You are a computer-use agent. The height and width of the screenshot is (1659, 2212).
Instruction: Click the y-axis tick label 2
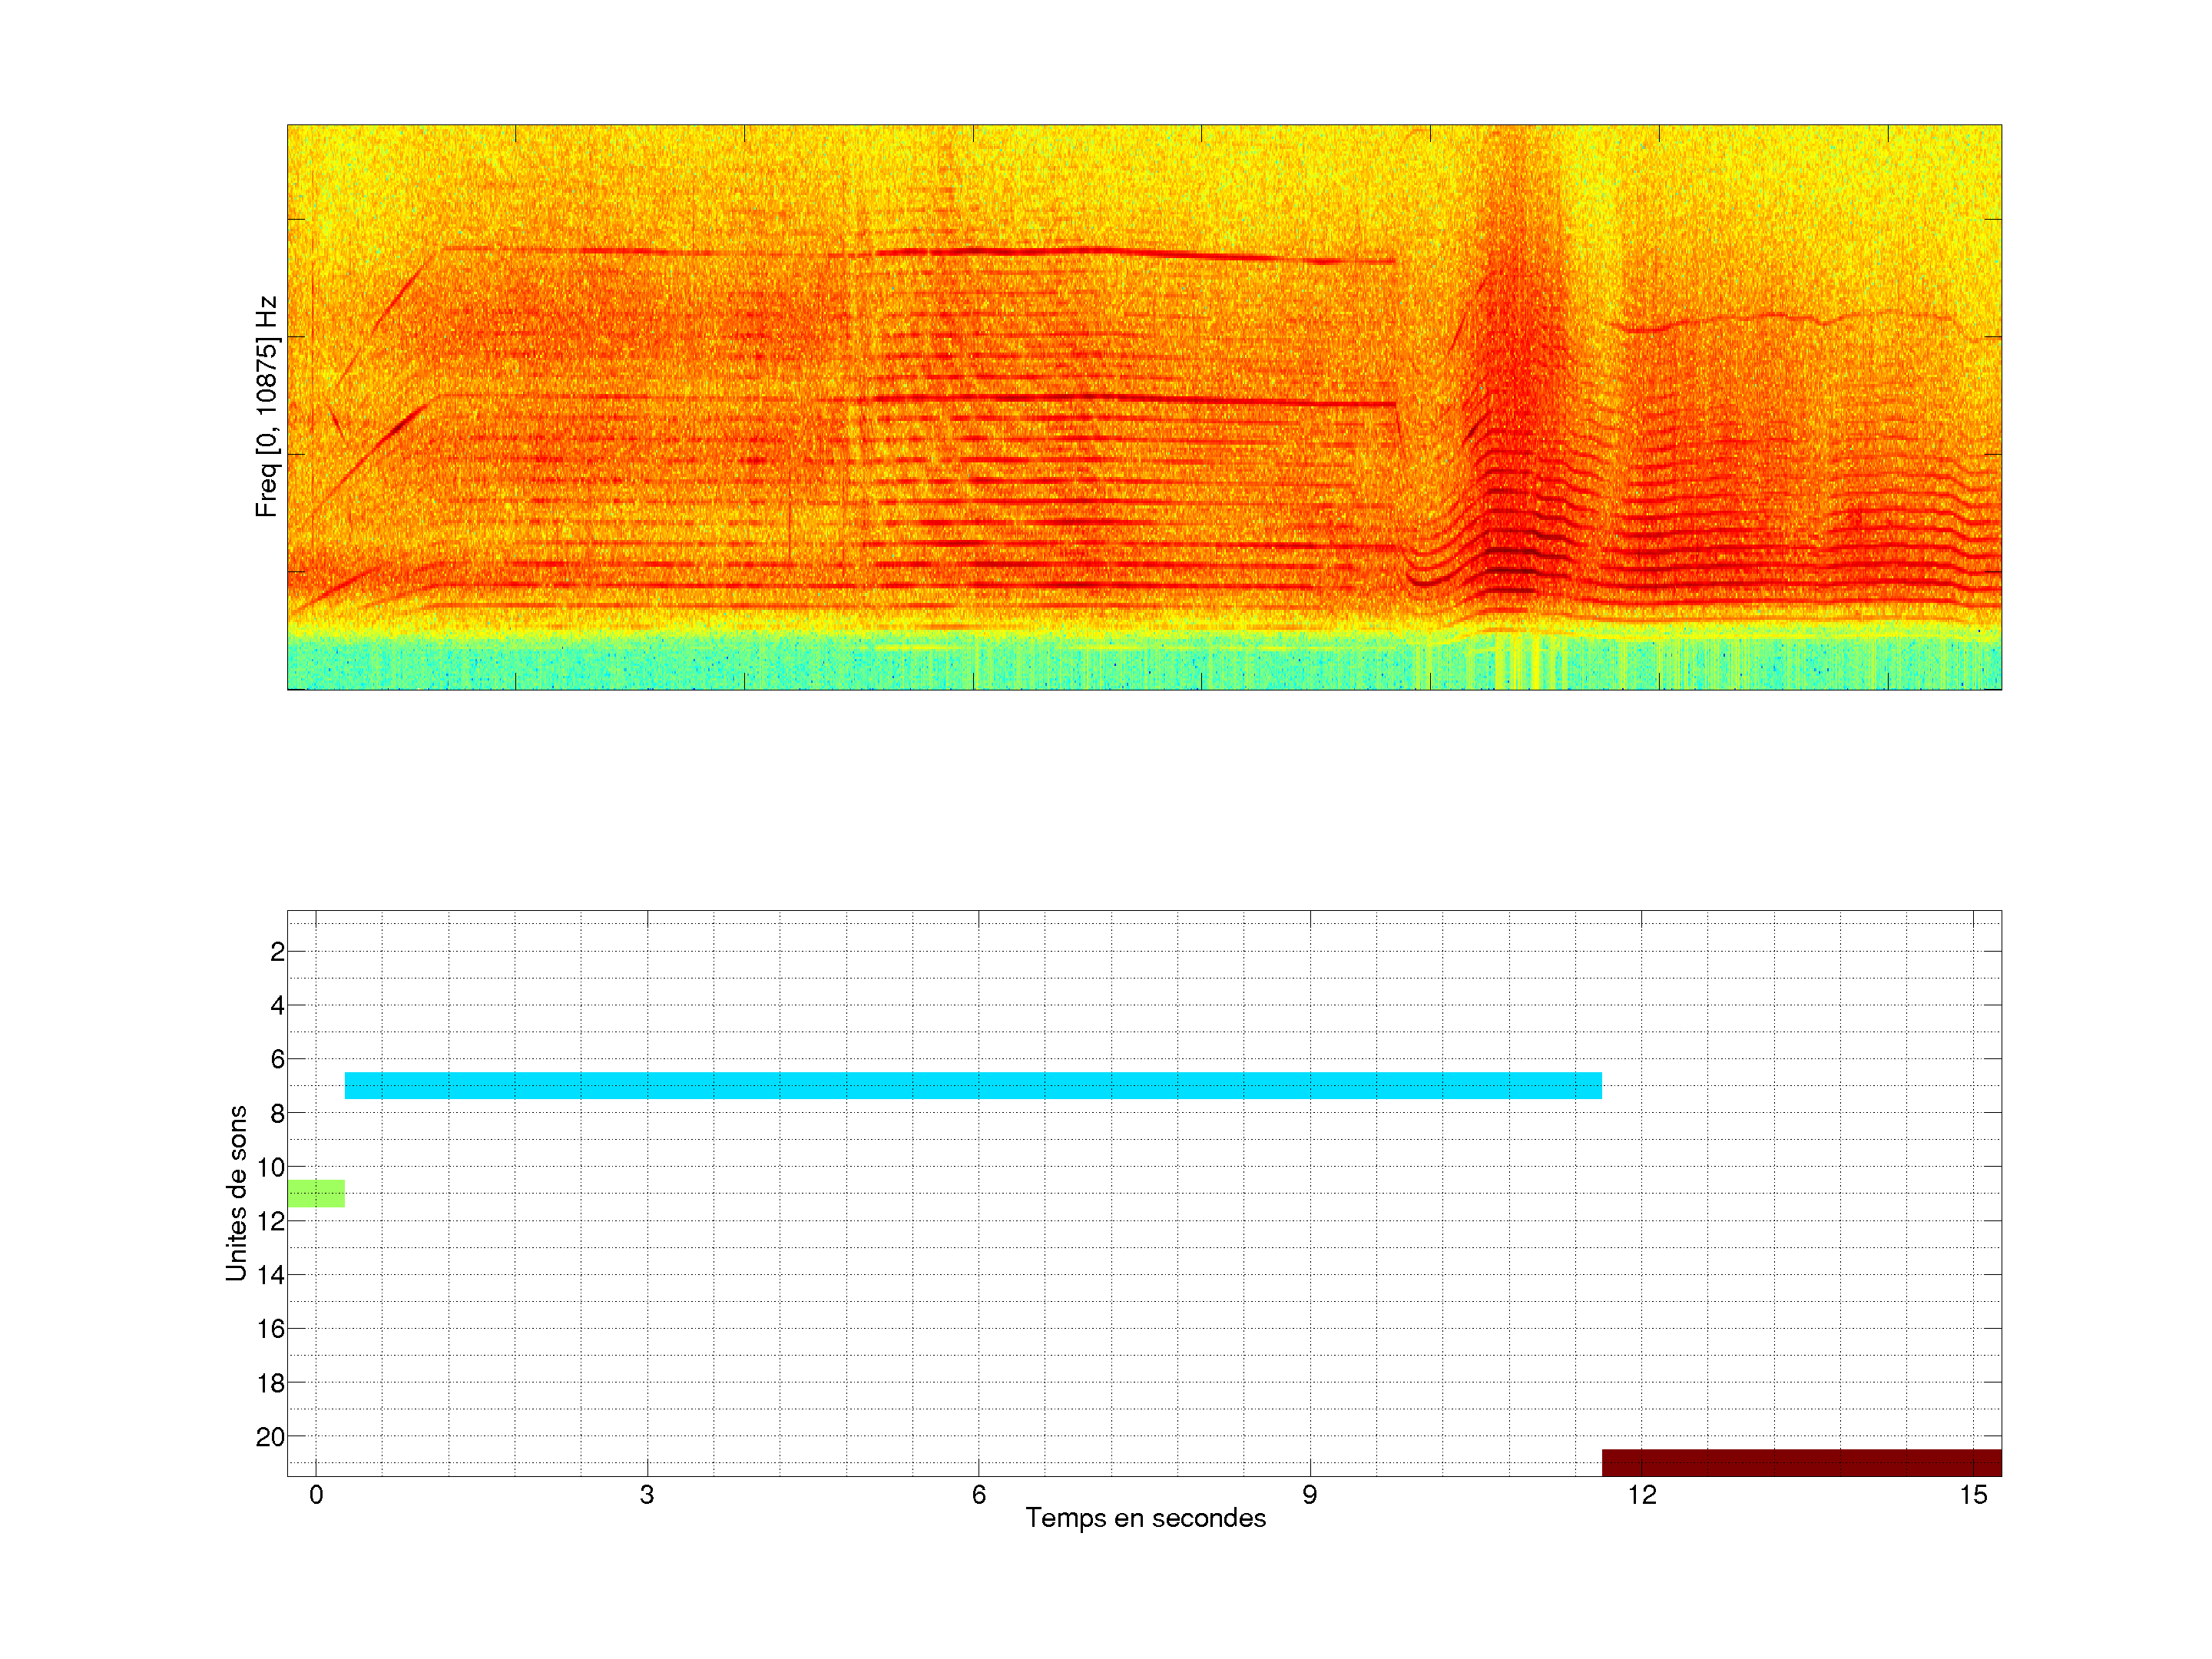point(277,952)
